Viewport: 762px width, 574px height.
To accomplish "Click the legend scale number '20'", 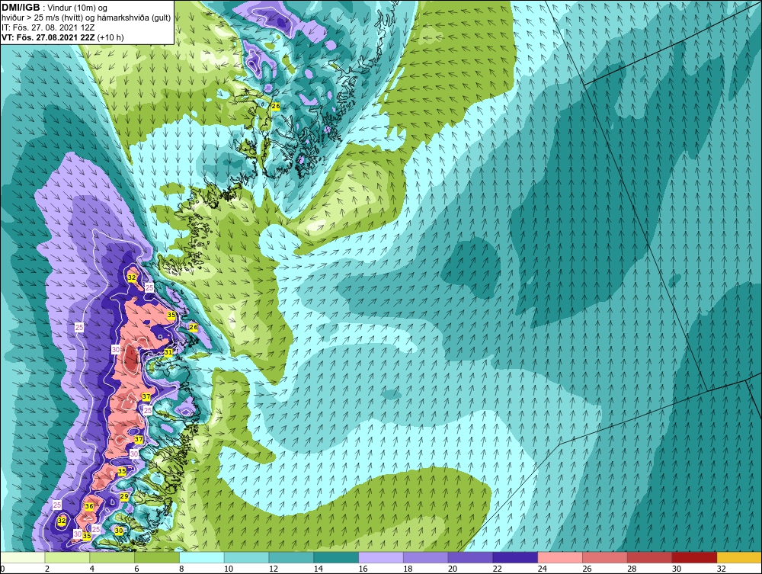I will coord(453,569).
